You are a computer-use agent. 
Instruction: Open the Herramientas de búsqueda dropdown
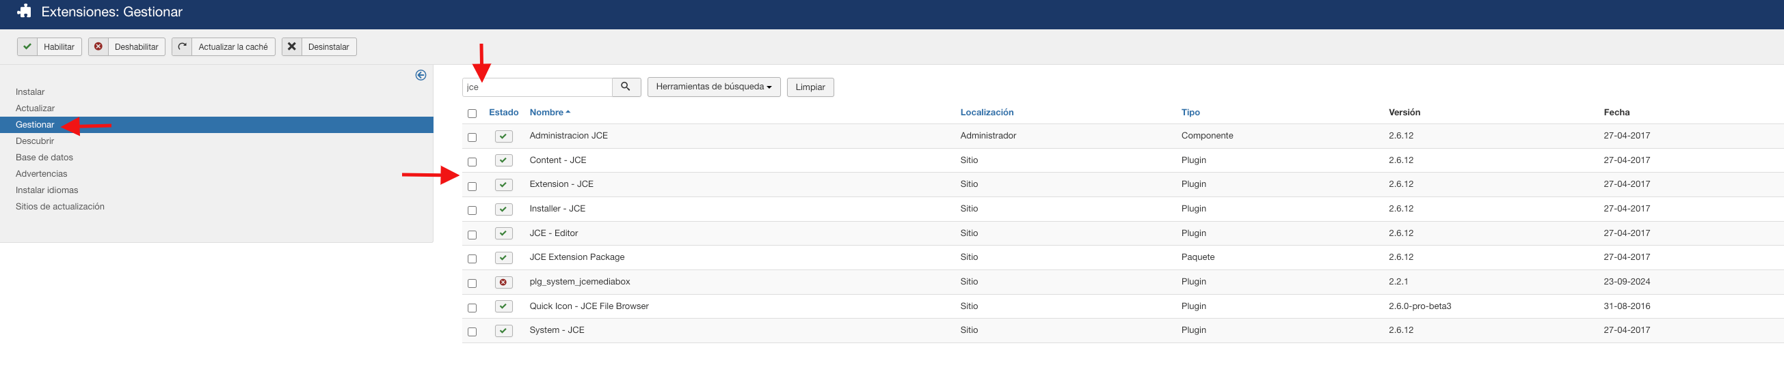click(x=713, y=87)
